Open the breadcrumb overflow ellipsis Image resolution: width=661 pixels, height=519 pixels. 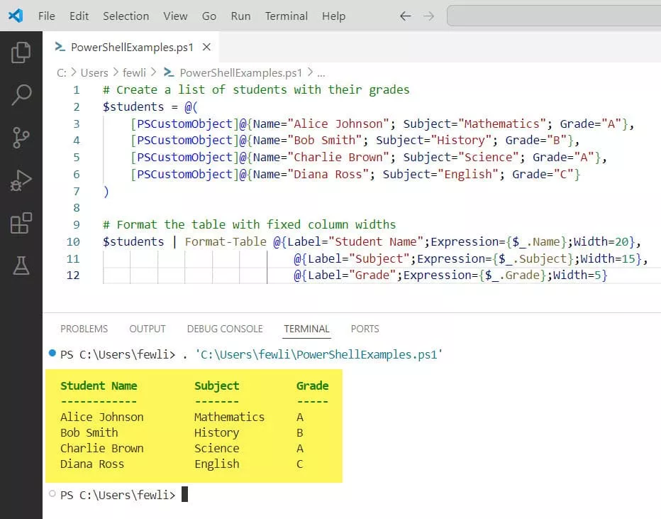(321, 72)
